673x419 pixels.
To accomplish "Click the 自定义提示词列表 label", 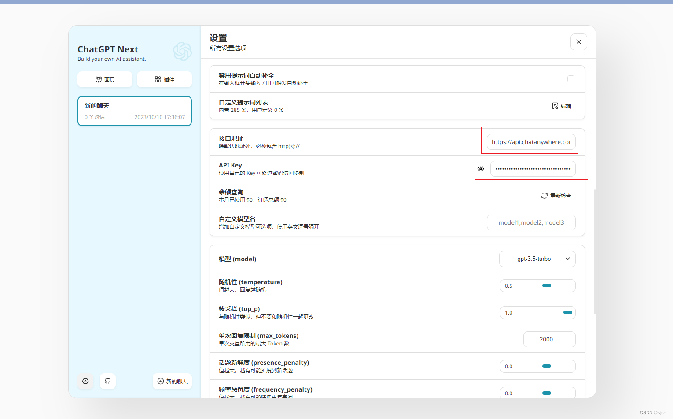I will click(x=243, y=102).
